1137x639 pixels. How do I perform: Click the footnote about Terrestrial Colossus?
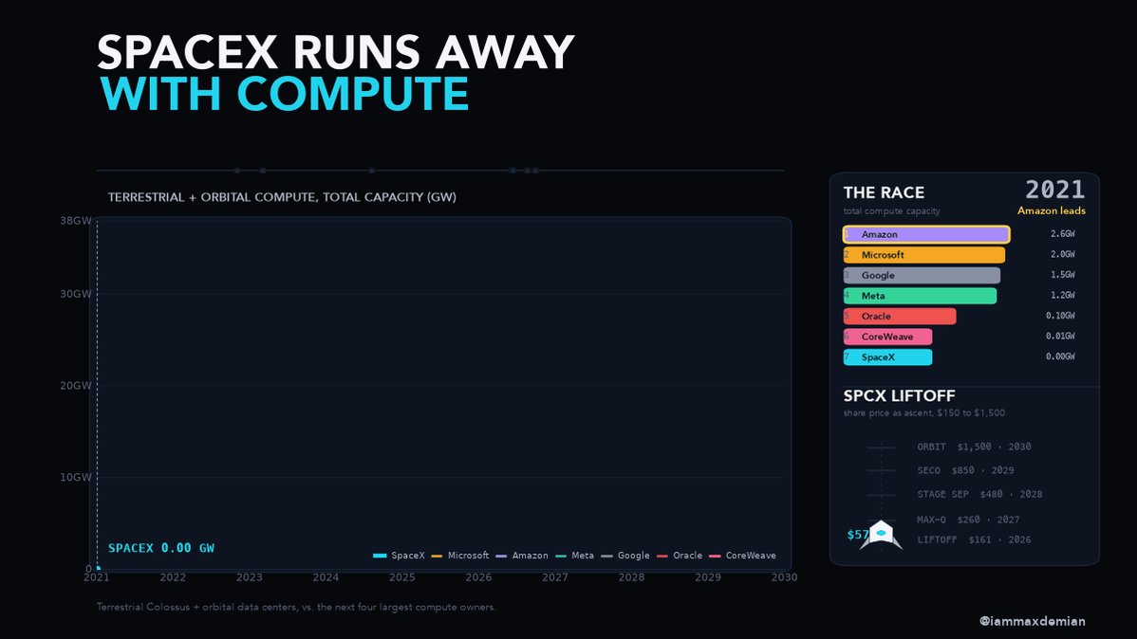pos(296,607)
